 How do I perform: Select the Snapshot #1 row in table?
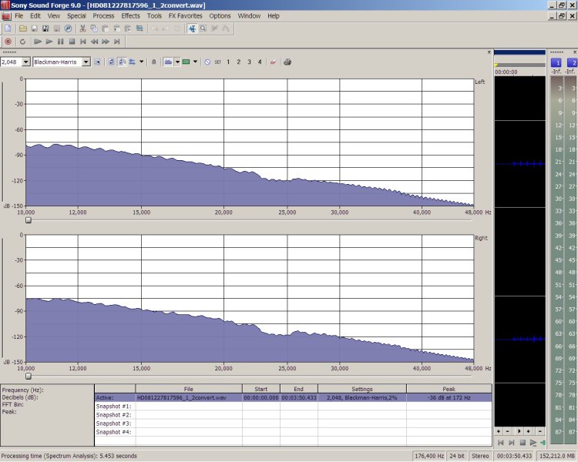(x=114, y=407)
